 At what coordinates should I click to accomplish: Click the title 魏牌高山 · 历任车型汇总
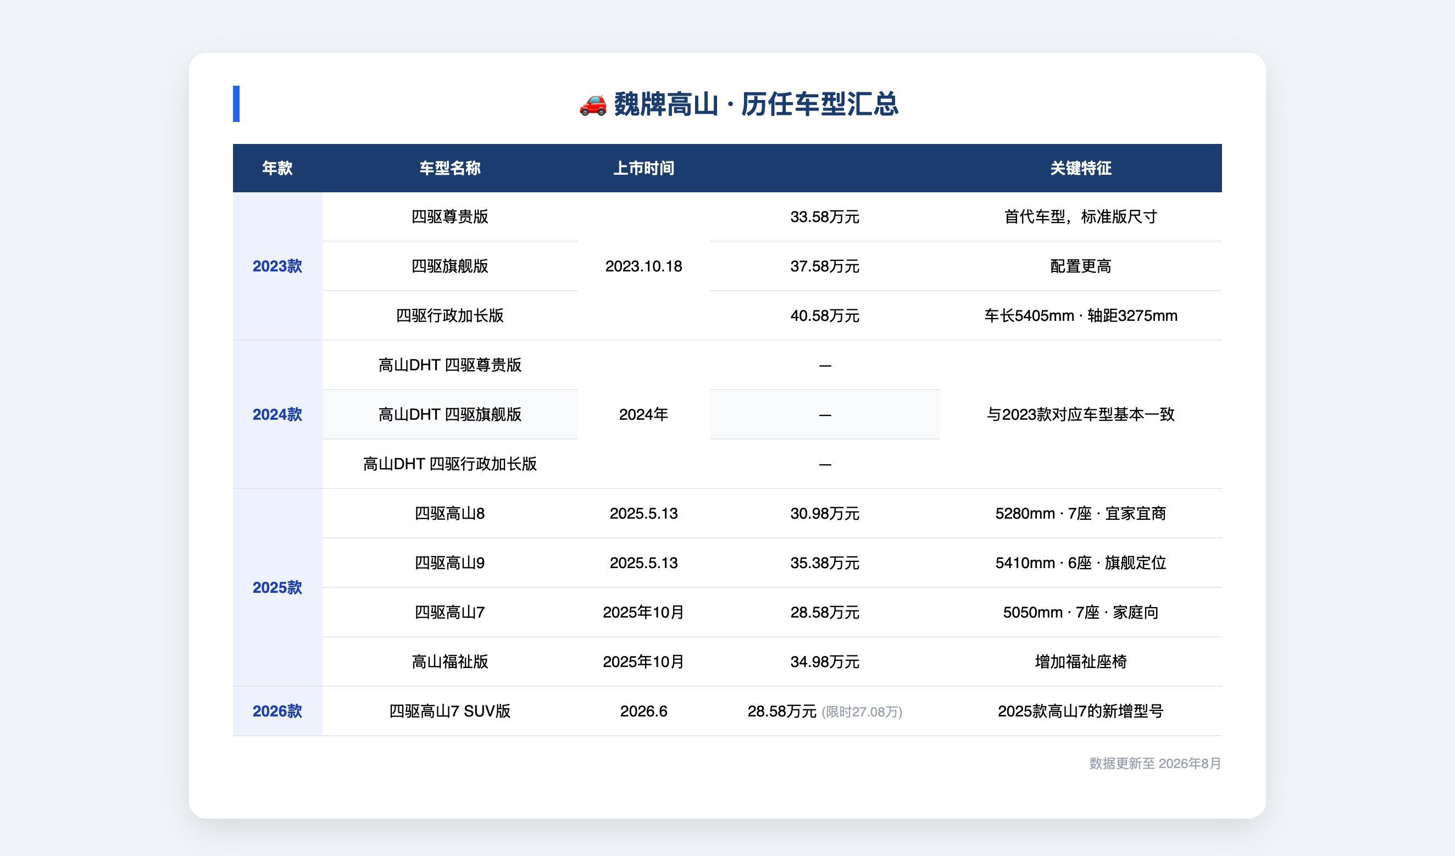point(756,104)
